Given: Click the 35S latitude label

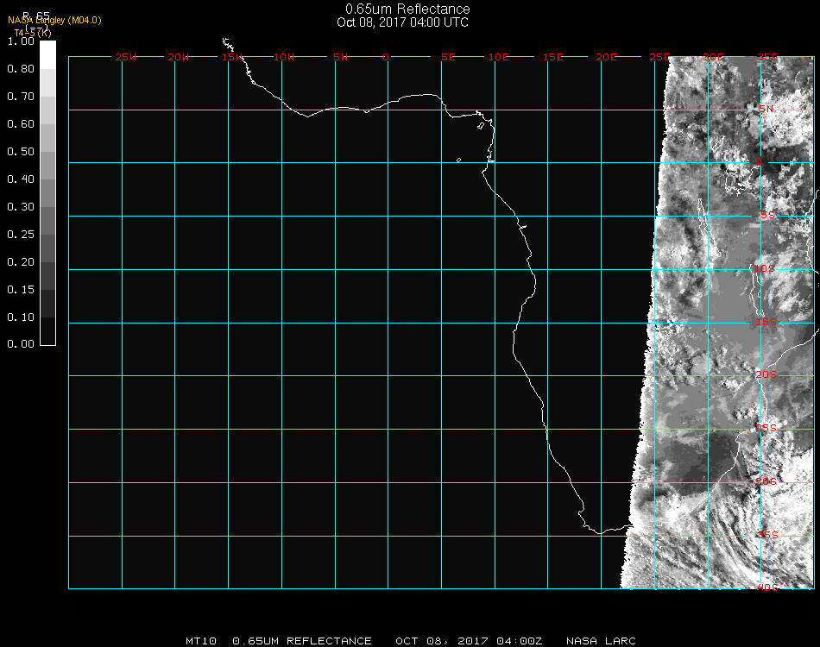Looking at the screenshot, I should click(x=766, y=535).
